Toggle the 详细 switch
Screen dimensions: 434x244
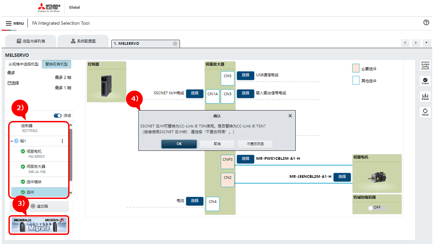click(58, 116)
